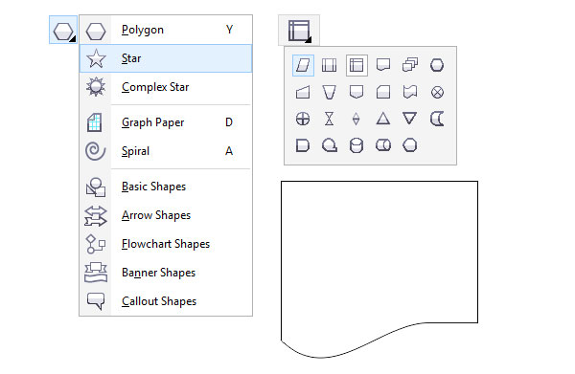Choose Complex Star in the flyout

click(x=166, y=87)
